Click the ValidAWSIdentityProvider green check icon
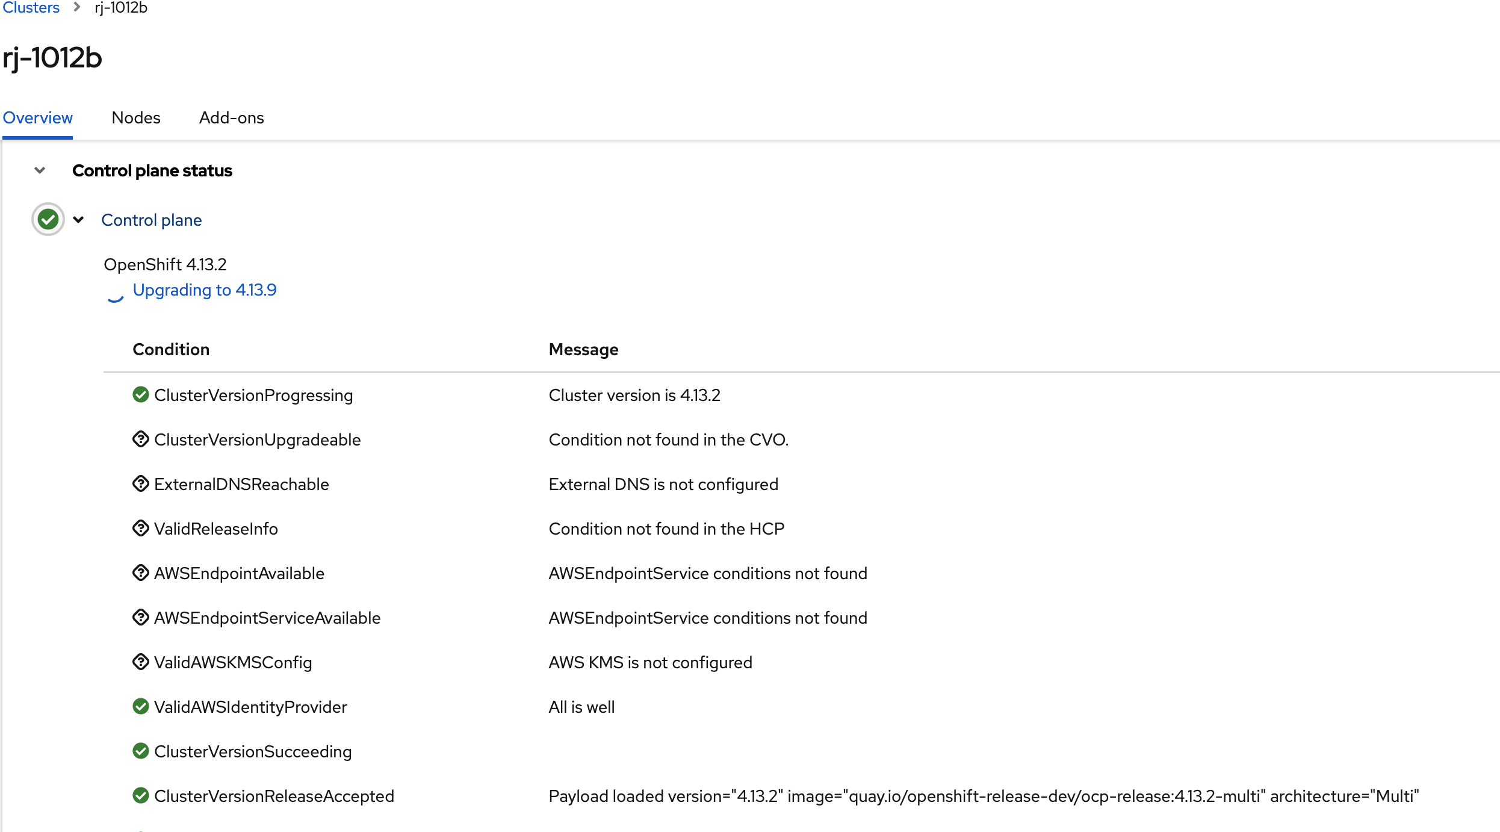Screen dimensions: 1500x832 tap(141, 707)
